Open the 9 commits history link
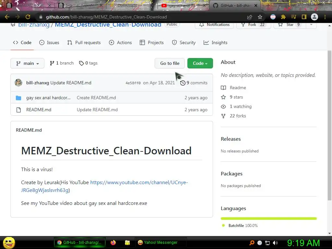 point(194,83)
